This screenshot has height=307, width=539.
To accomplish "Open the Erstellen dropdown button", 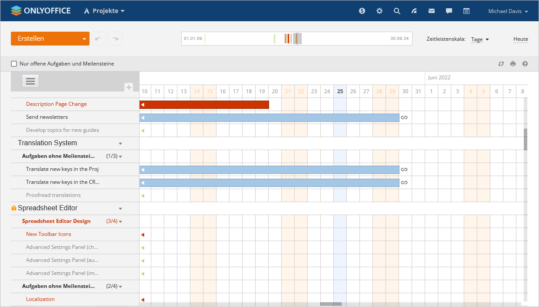I will pos(50,39).
